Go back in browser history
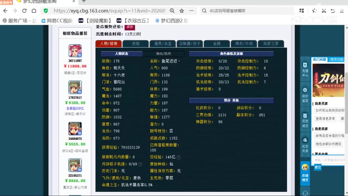Viewport: 348px width, 196px height. (x=5, y=11)
